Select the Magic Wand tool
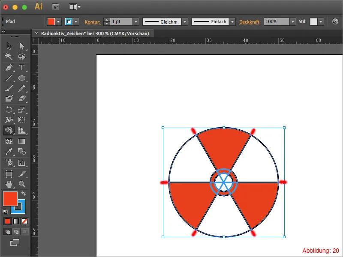The height and width of the screenshot is (257, 343). [x=9, y=57]
